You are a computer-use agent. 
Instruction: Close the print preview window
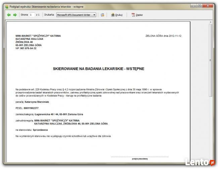click(x=208, y=5)
